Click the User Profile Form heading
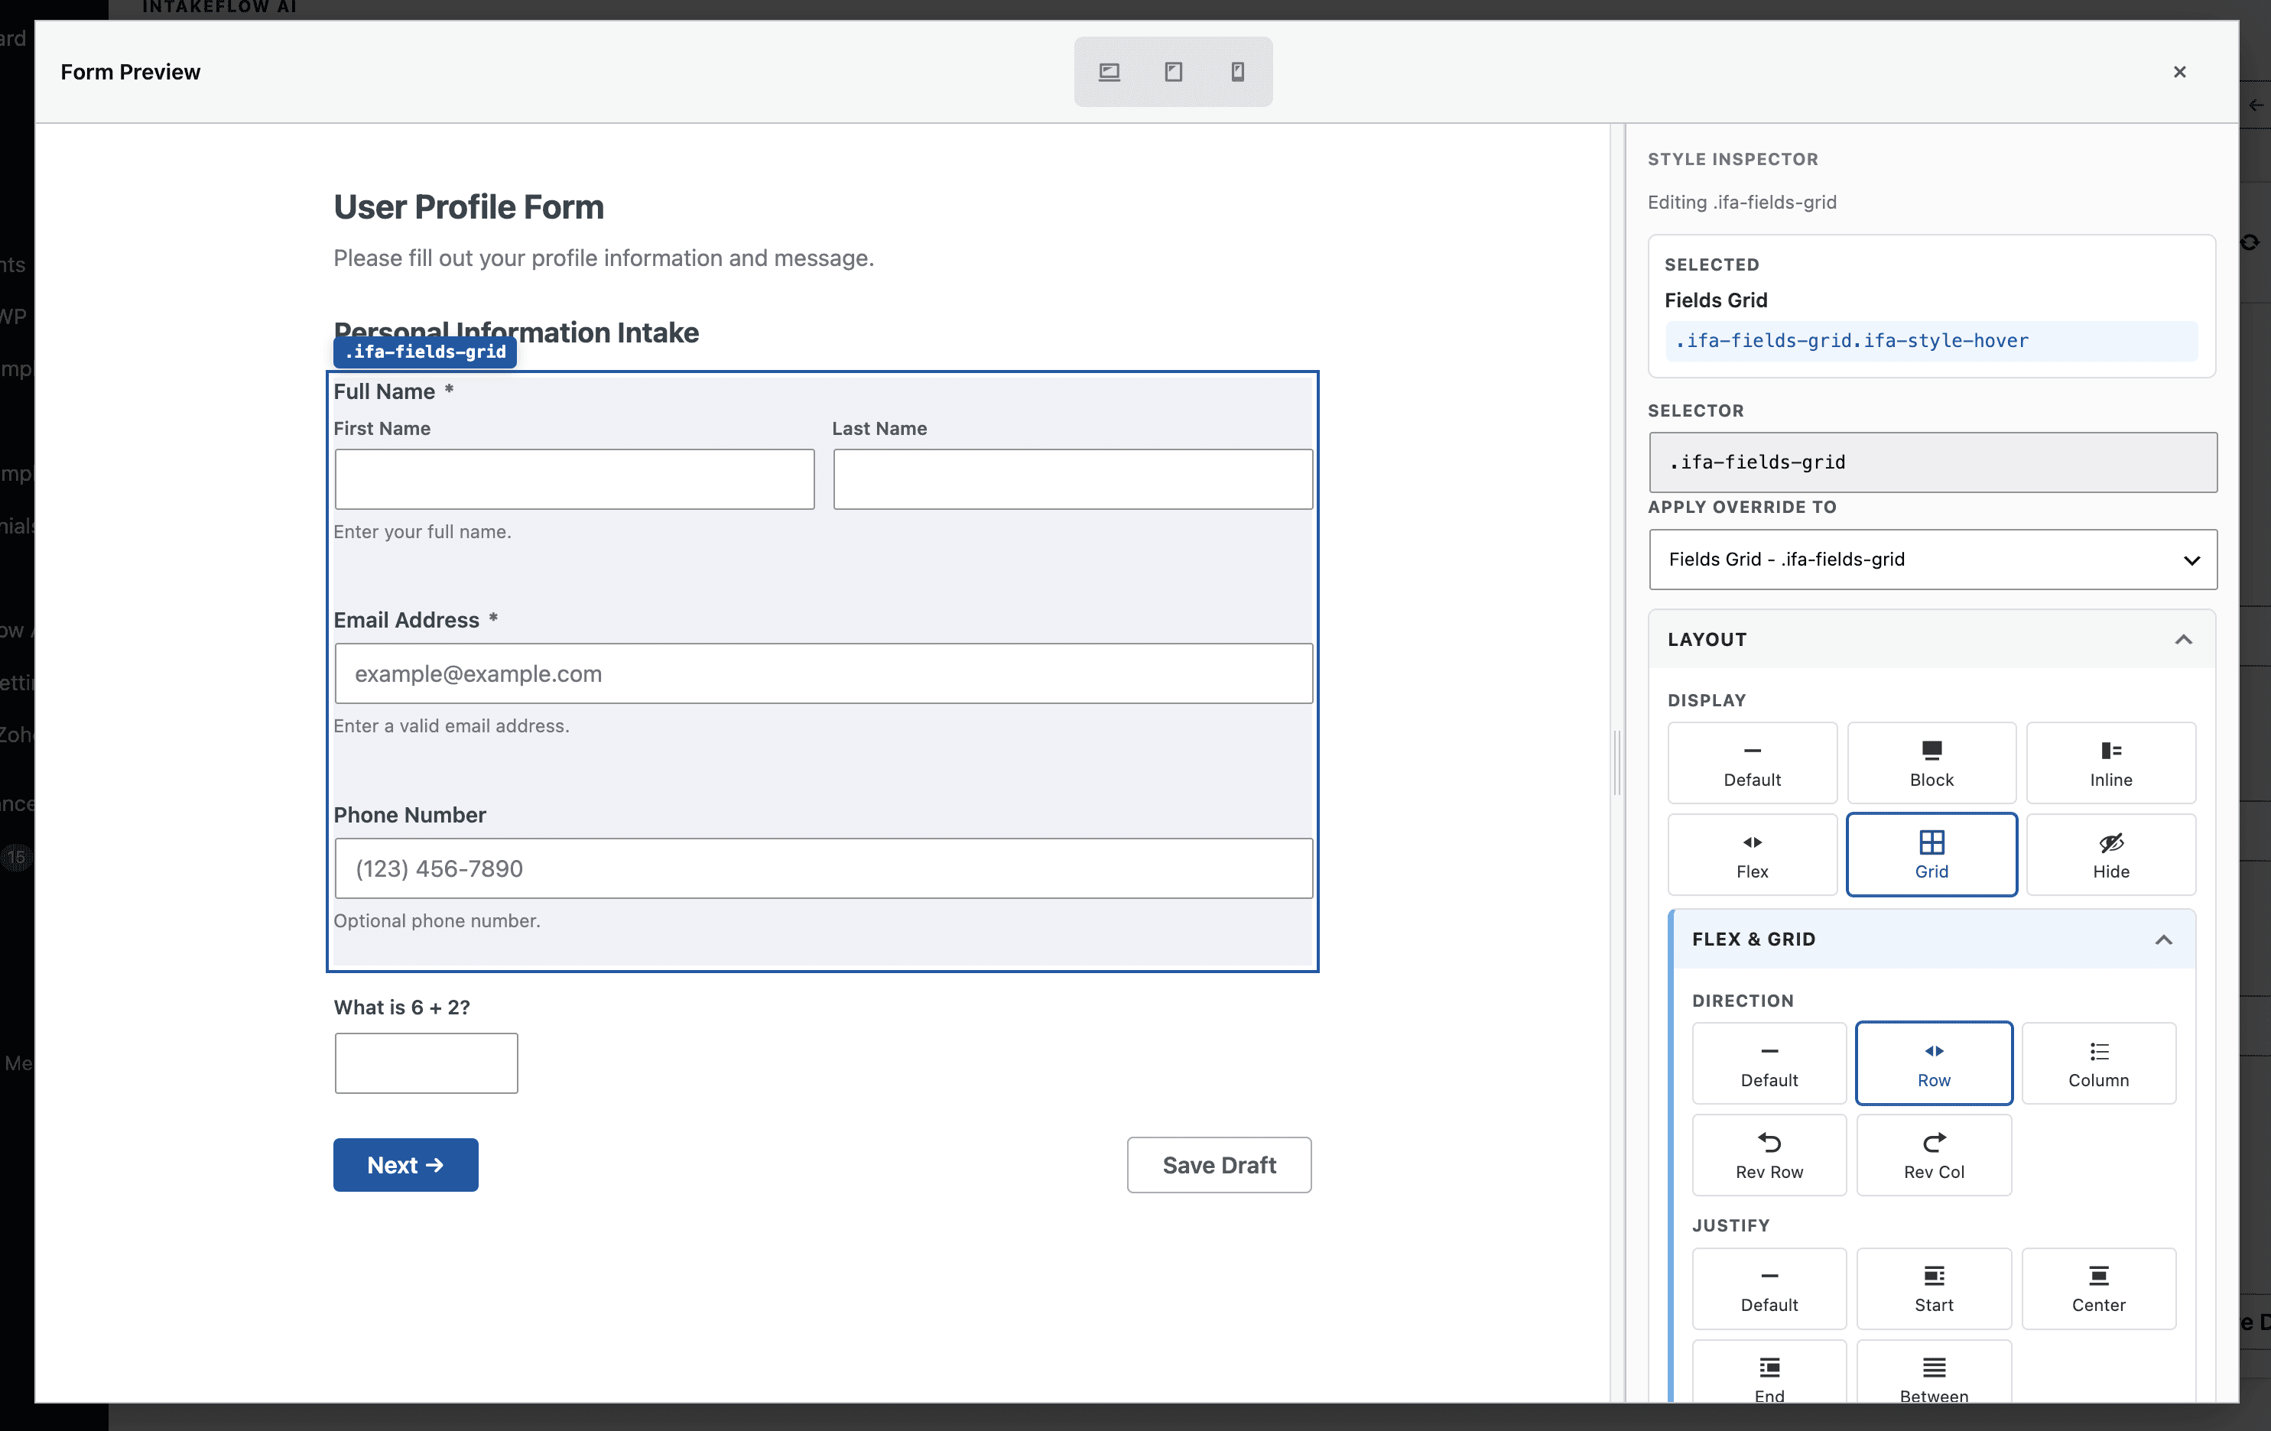The width and height of the screenshot is (2271, 1431). pyautogui.click(x=469, y=206)
